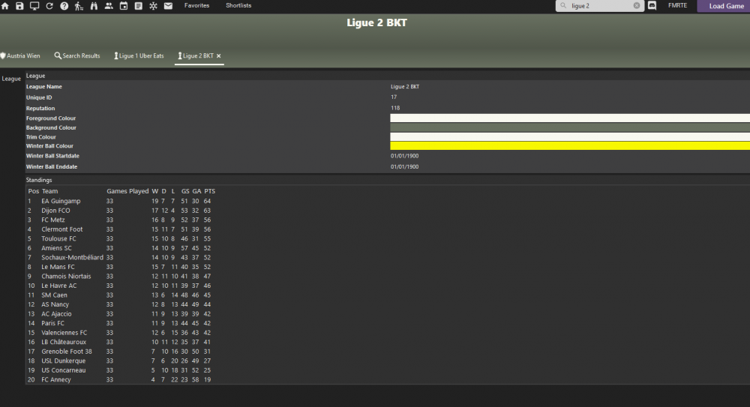Viewport: 750px width, 407px height.
Task: Select AC Ajaccio in standings
Action: [x=56, y=314]
